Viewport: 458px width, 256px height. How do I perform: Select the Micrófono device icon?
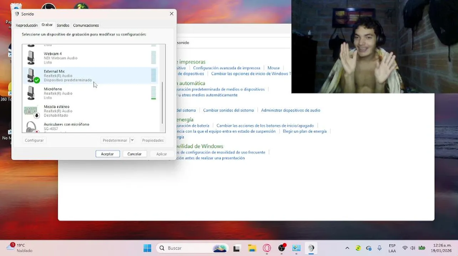31,93
